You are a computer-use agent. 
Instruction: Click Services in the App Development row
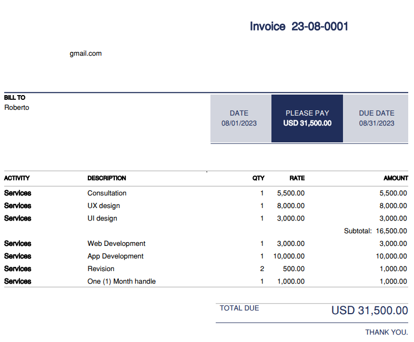18,256
